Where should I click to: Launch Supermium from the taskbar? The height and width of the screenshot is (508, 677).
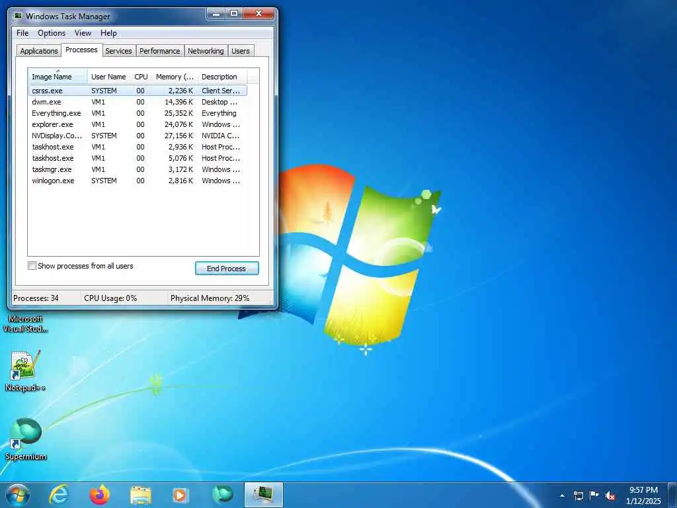(223, 495)
